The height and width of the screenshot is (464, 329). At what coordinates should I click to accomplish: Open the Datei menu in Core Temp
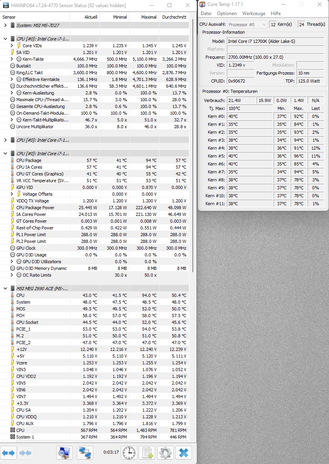tap(206, 13)
